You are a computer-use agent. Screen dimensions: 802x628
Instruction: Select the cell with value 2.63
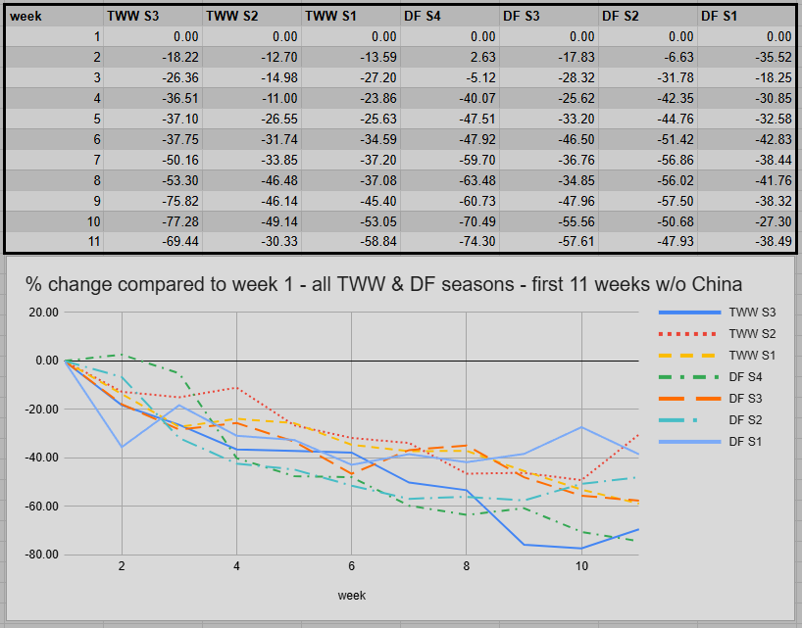(450, 55)
